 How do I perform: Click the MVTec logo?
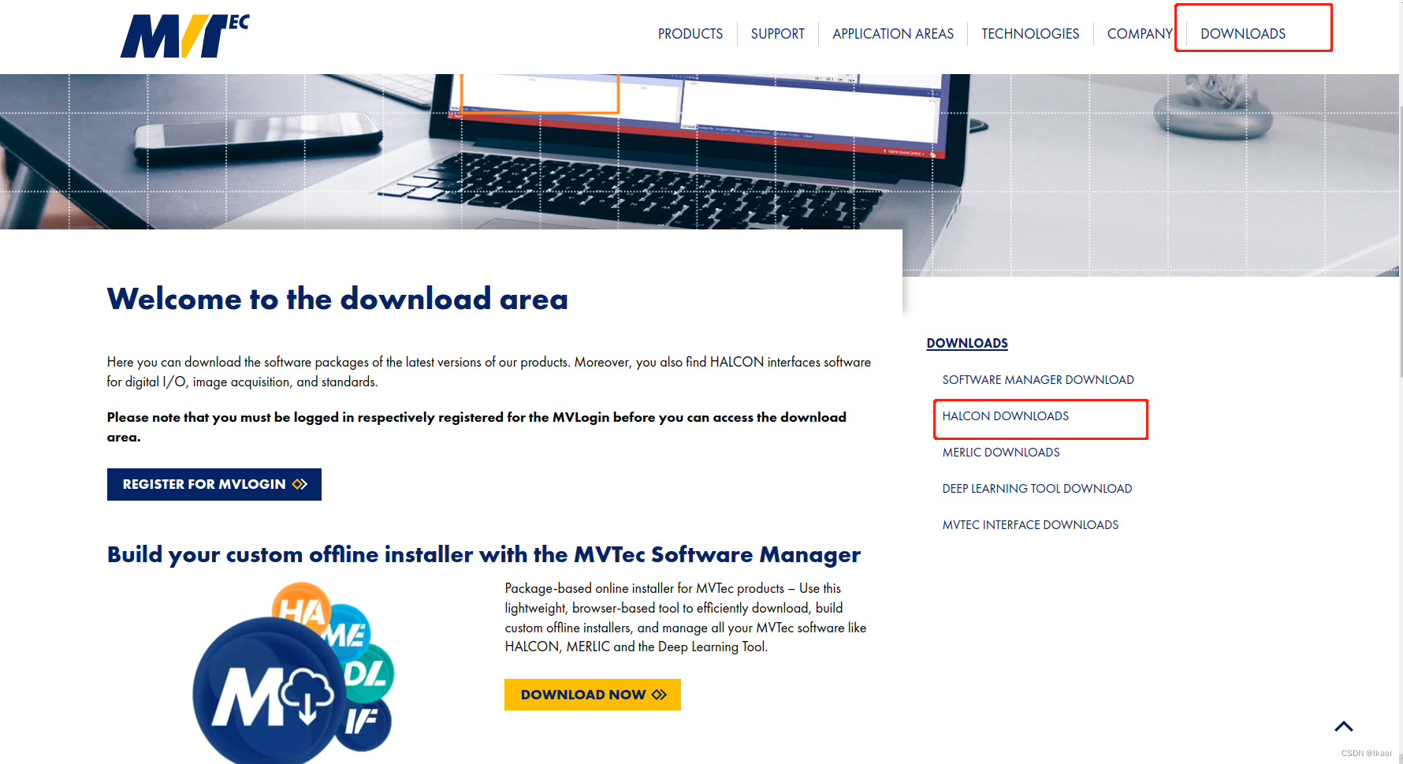pyautogui.click(x=184, y=36)
